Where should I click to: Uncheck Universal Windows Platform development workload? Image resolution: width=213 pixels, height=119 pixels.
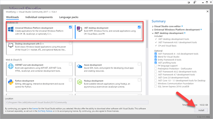tap(70, 27)
